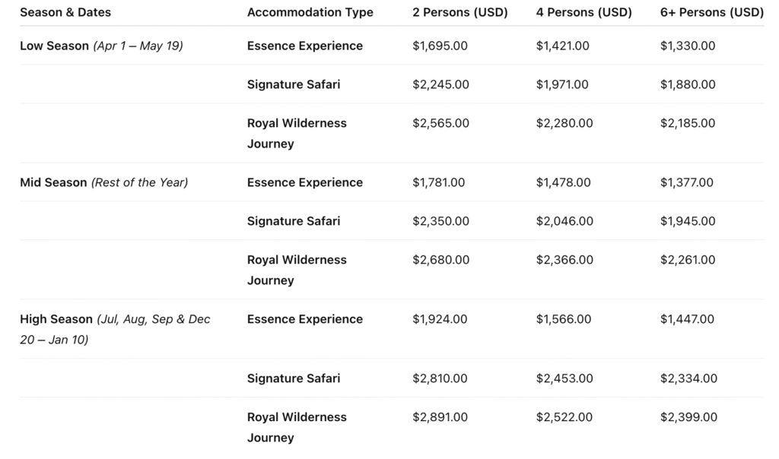Select Mid Season (Rest of the Year) label
This screenshot has height=459, width=779.
(x=103, y=182)
